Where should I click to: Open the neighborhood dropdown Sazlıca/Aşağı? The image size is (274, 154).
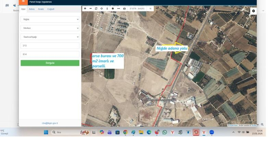50,37
